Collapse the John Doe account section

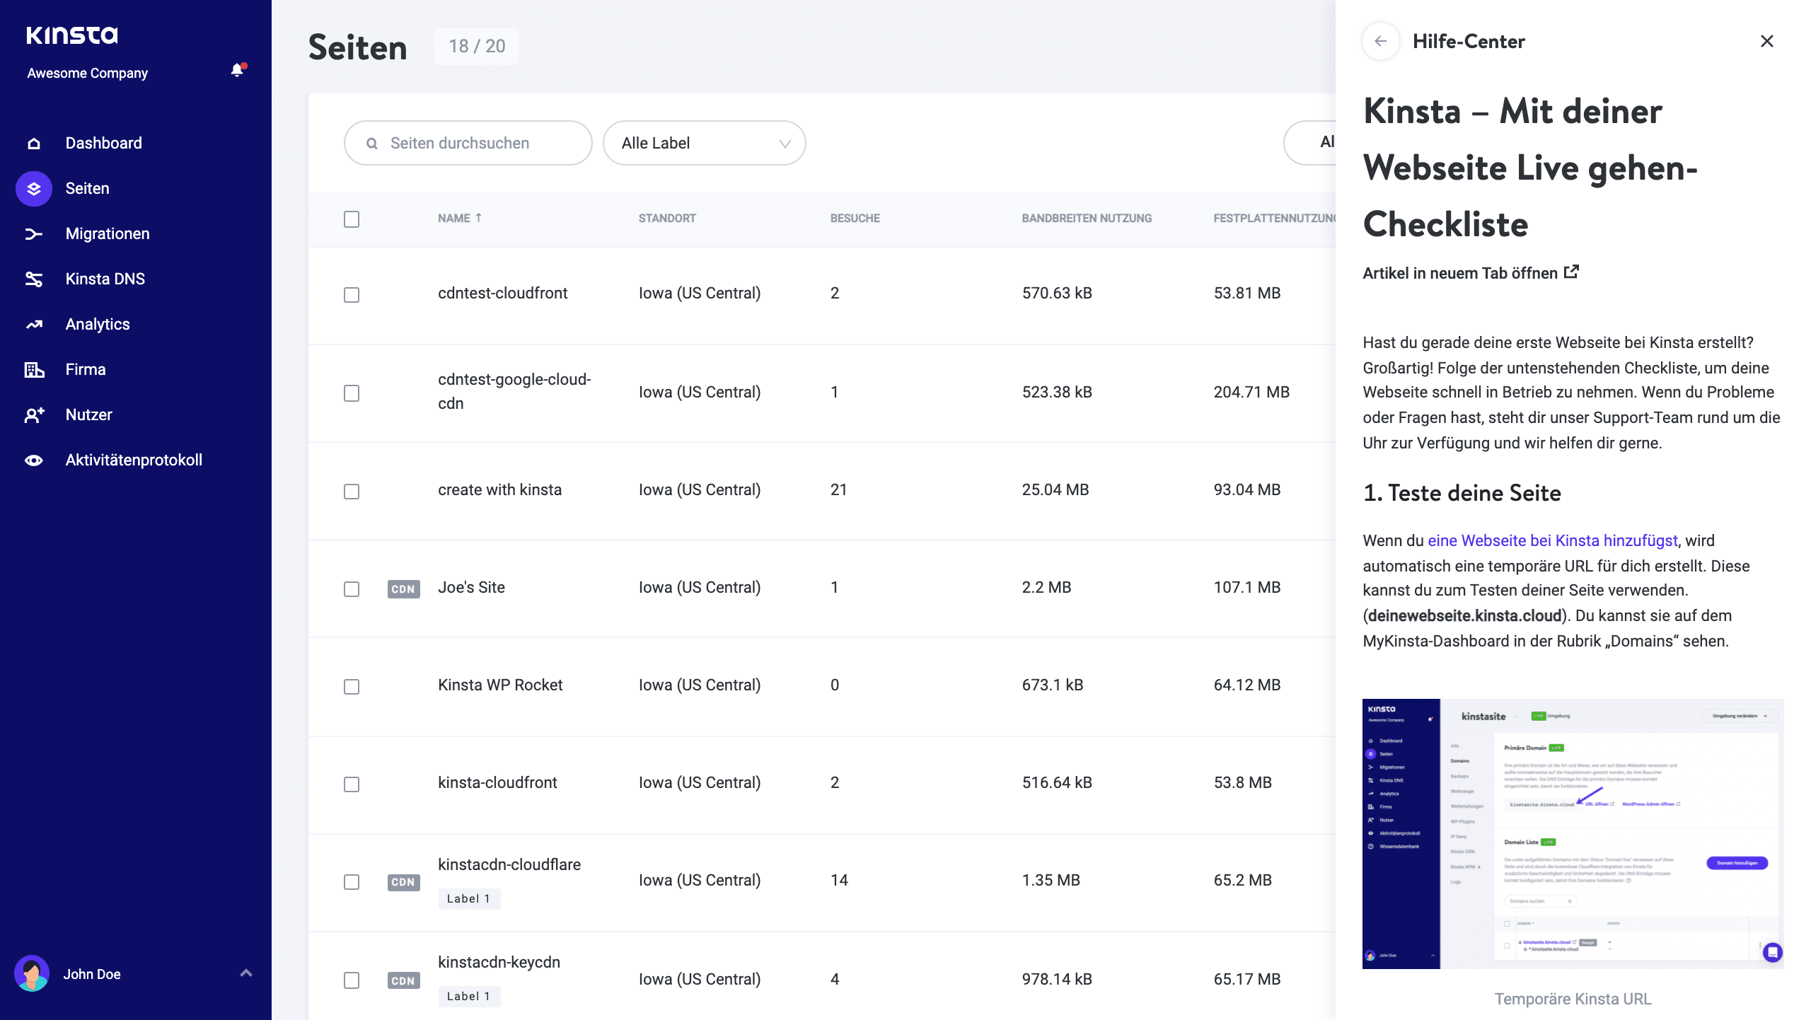click(246, 974)
